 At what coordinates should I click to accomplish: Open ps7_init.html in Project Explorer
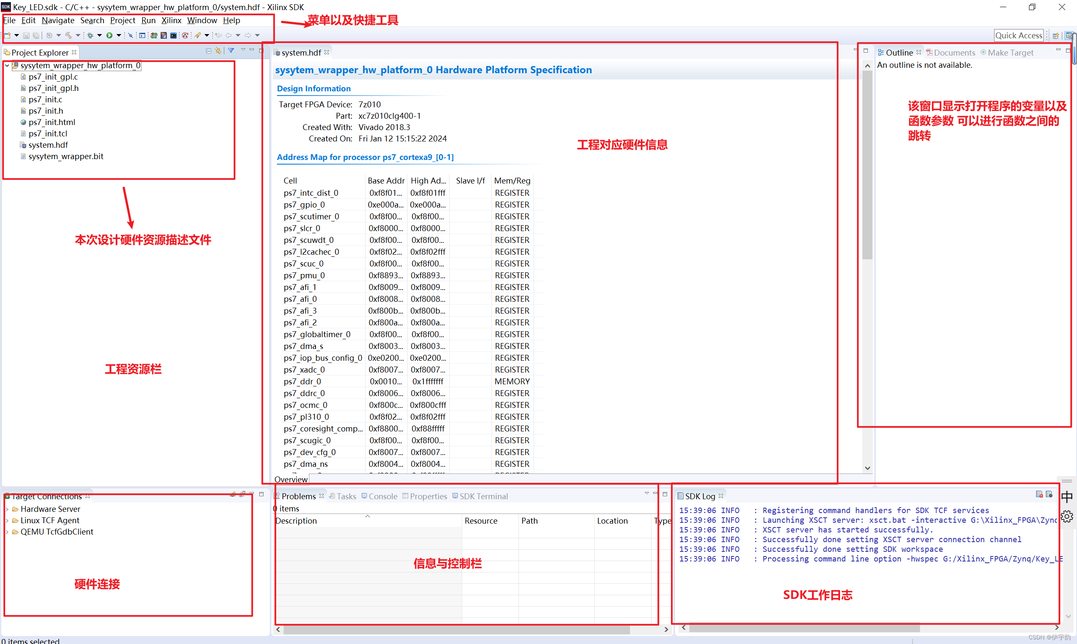click(x=52, y=122)
